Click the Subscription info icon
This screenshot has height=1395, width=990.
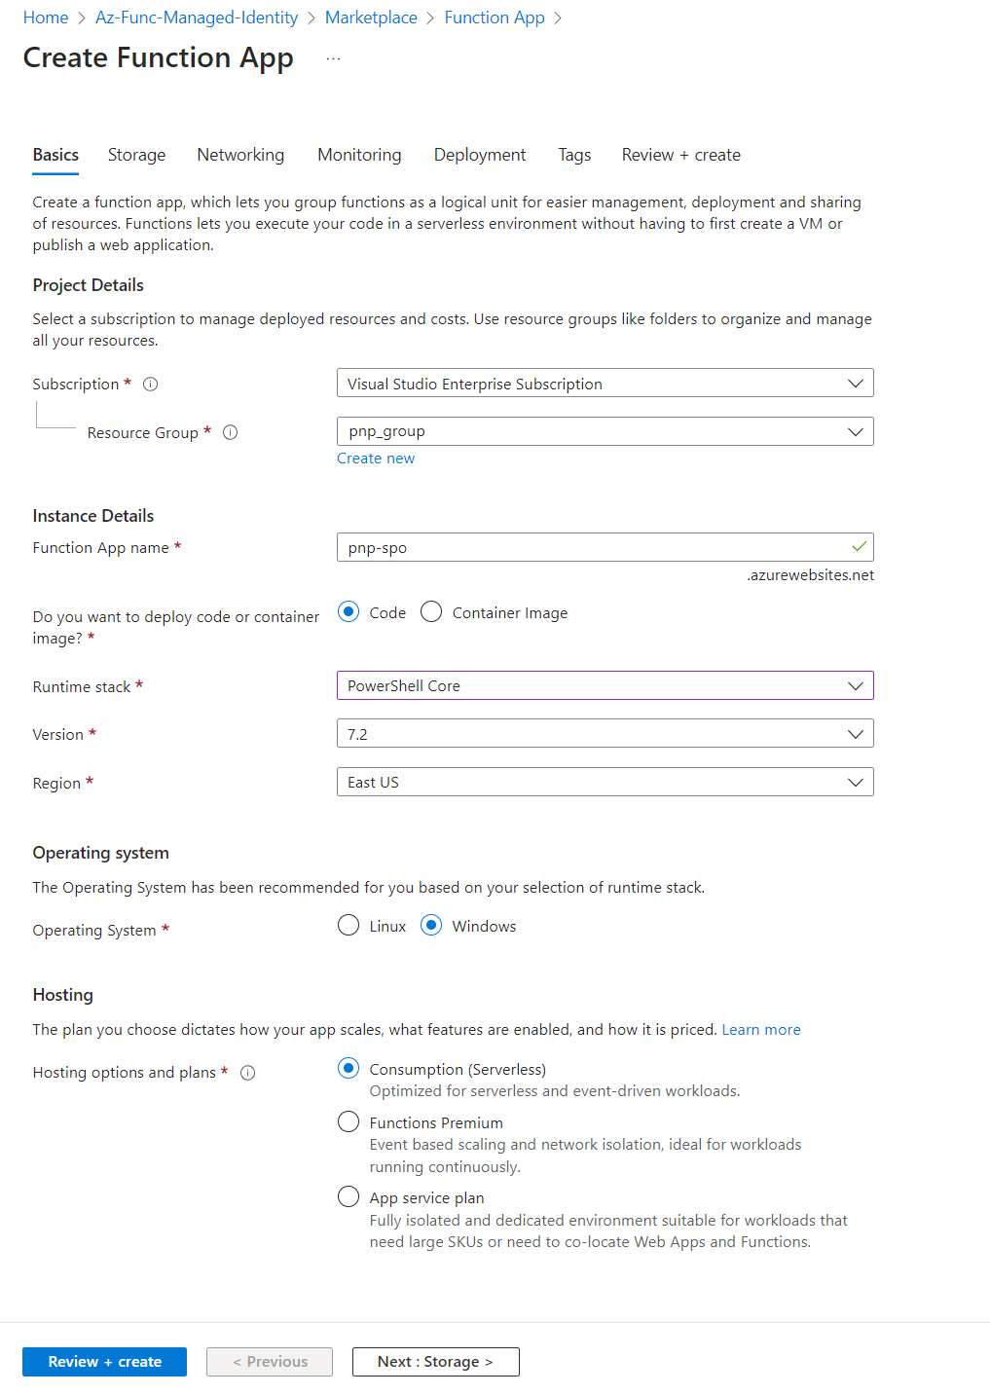tap(151, 385)
